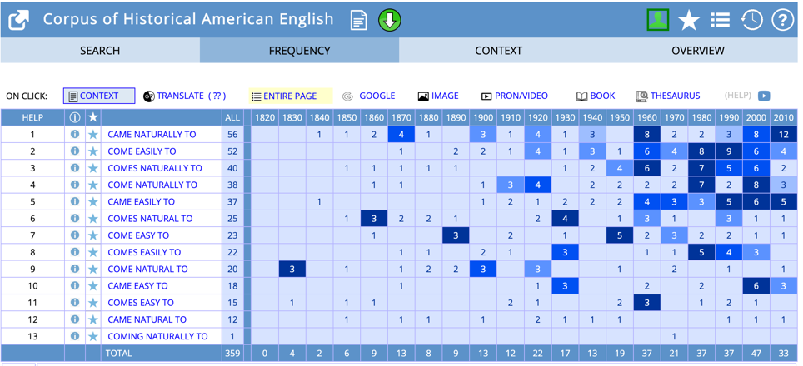The width and height of the screenshot is (803, 366).
Task: Open the COMES NATURALLY TO phrase link
Action: pos(155,168)
